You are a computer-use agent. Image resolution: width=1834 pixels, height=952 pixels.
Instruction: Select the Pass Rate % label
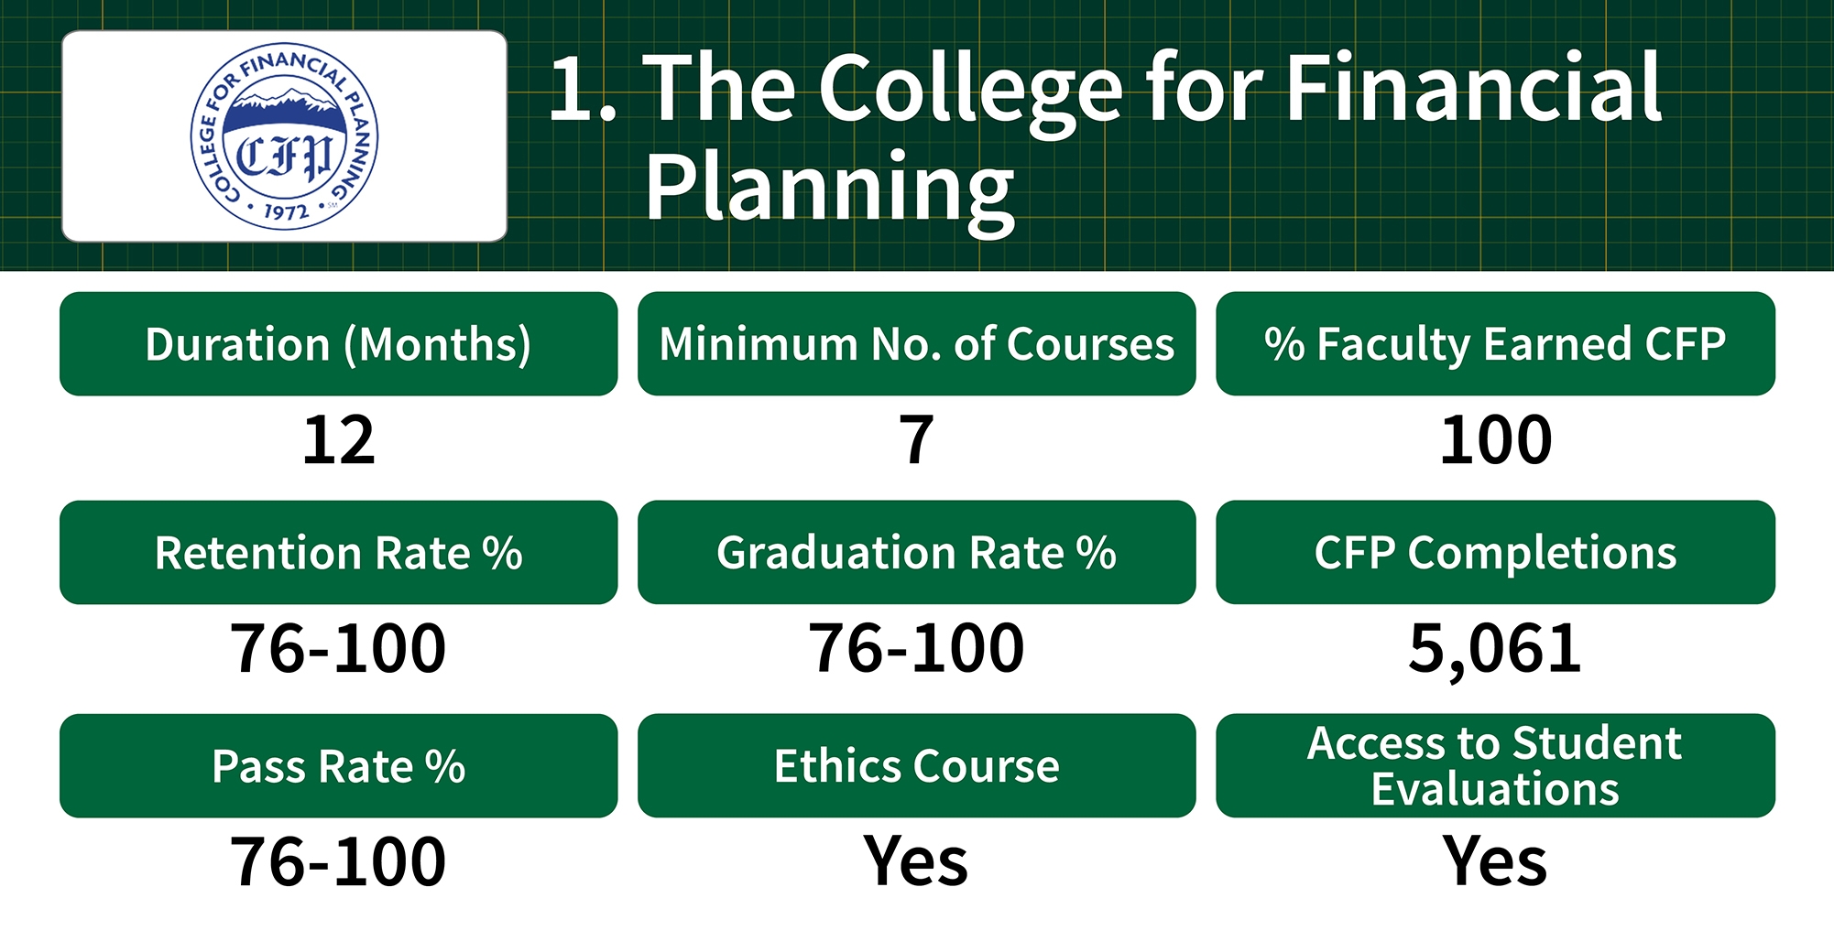338,766
